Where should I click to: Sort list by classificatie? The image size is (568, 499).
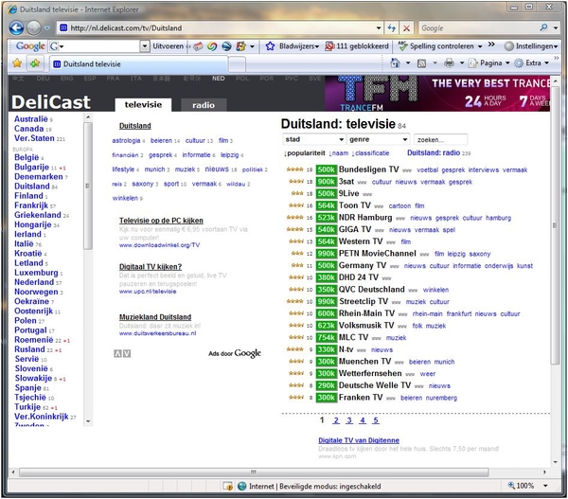(x=372, y=153)
